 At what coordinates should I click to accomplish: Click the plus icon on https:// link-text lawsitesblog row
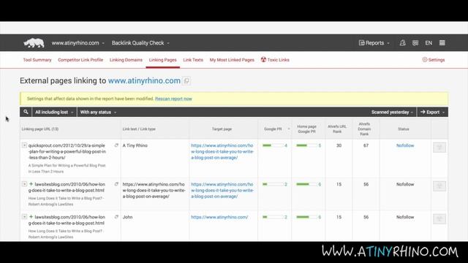click(31, 184)
